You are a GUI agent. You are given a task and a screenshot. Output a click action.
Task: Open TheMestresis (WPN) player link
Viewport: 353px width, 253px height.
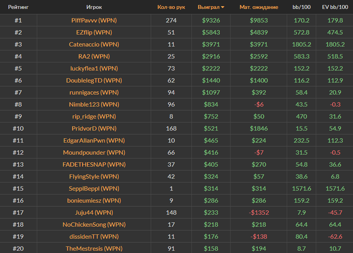coord(94,248)
